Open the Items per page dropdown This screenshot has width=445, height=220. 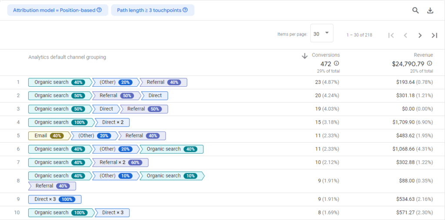322,33
